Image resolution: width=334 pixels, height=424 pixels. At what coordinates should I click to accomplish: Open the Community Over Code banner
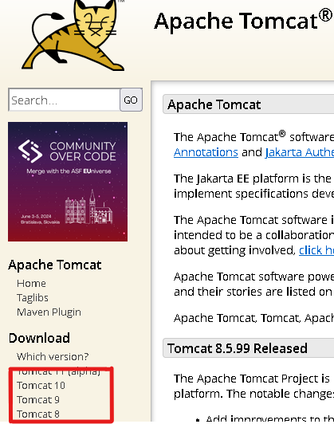click(68, 182)
